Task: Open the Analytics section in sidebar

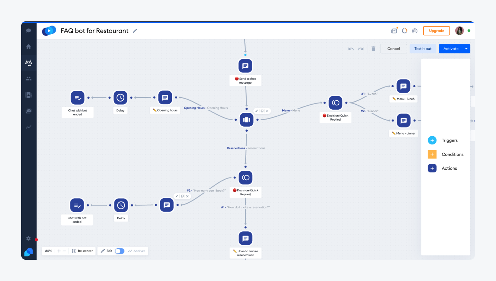Action: click(29, 127)
